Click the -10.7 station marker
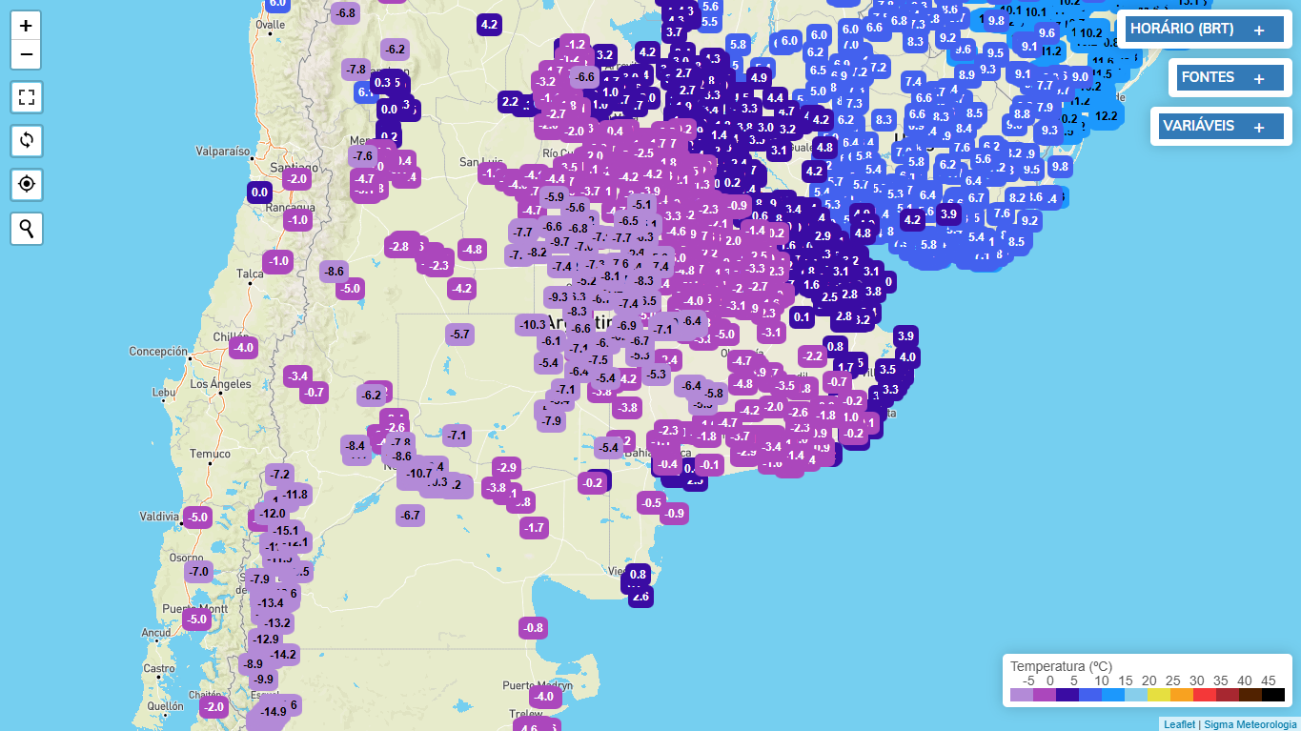The width and height of the screenshot is (1301, 731). [x=419, y=474]
